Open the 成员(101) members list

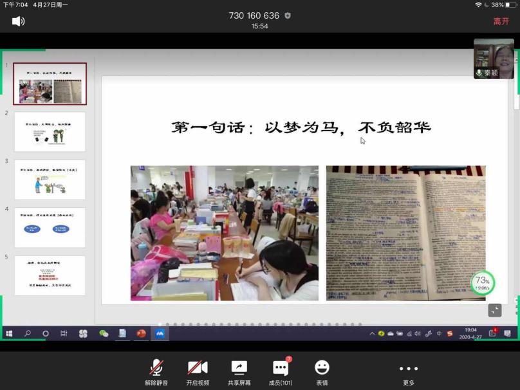[x=281, y=372]
